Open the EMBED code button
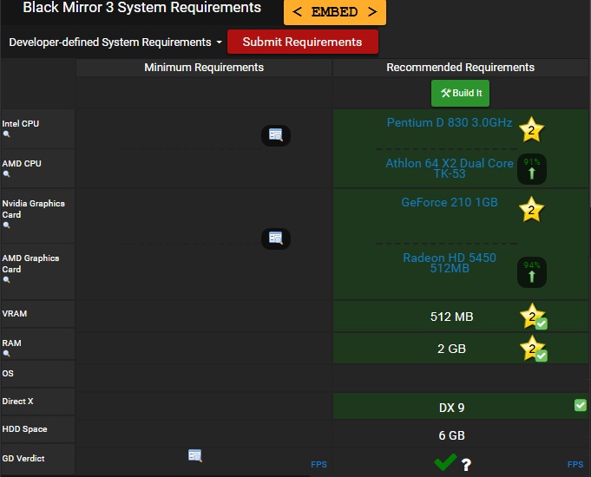This screenshot has width=591, height=477. 335,12
